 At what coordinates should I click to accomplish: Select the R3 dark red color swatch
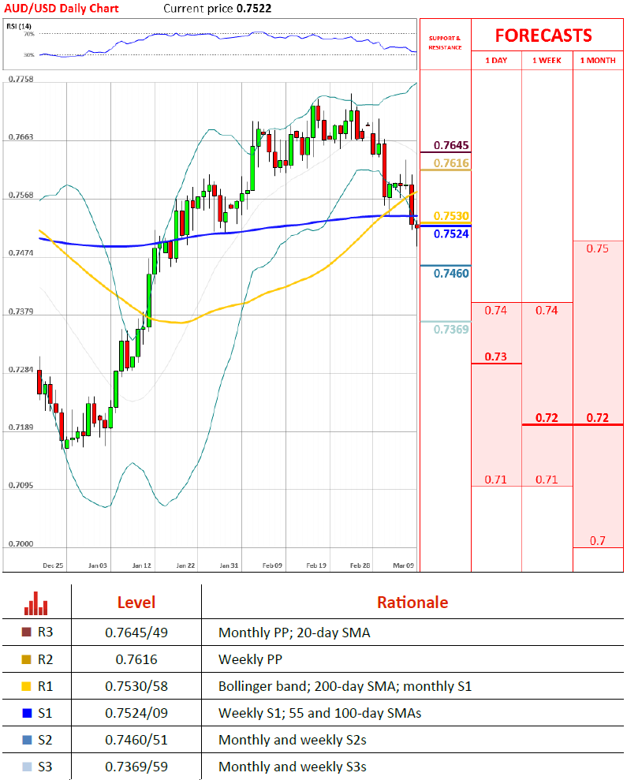pyautogui.click(x=27, y=633)
